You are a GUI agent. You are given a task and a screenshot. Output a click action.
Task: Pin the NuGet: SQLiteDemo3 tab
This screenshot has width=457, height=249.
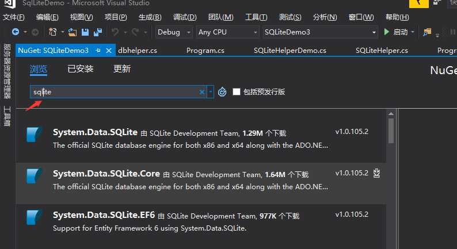tap(98, 51)
